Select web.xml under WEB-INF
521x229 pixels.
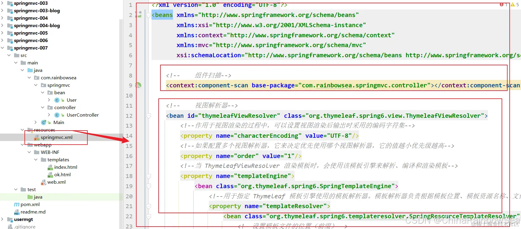click(x=56, y=182)
